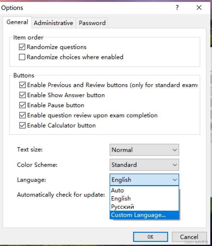Enable Randomize choices where enabled
Screen dimensions: 212x246
(22, 57)
